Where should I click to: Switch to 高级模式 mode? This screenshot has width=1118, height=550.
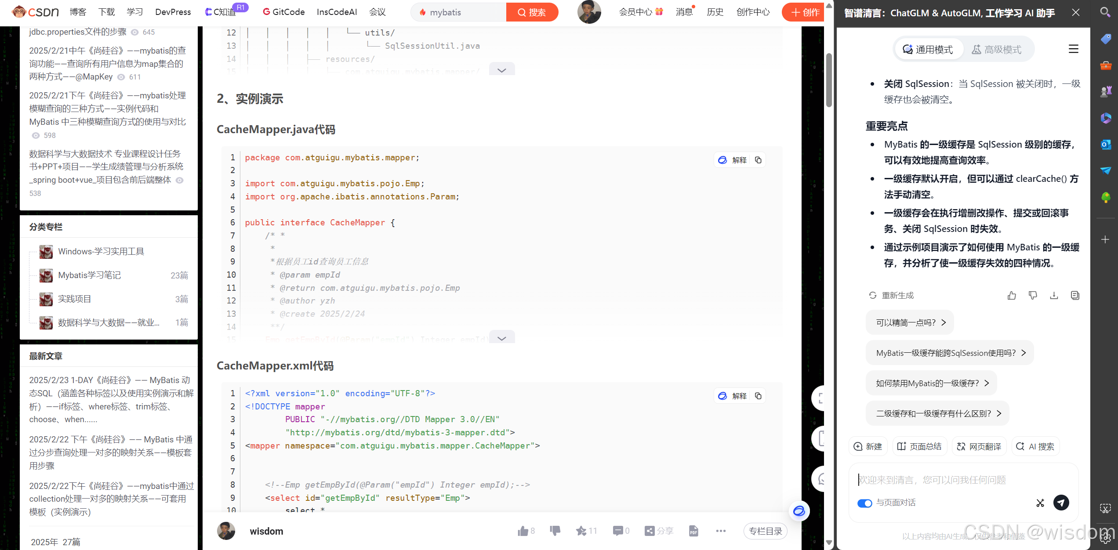coord(997,50)
